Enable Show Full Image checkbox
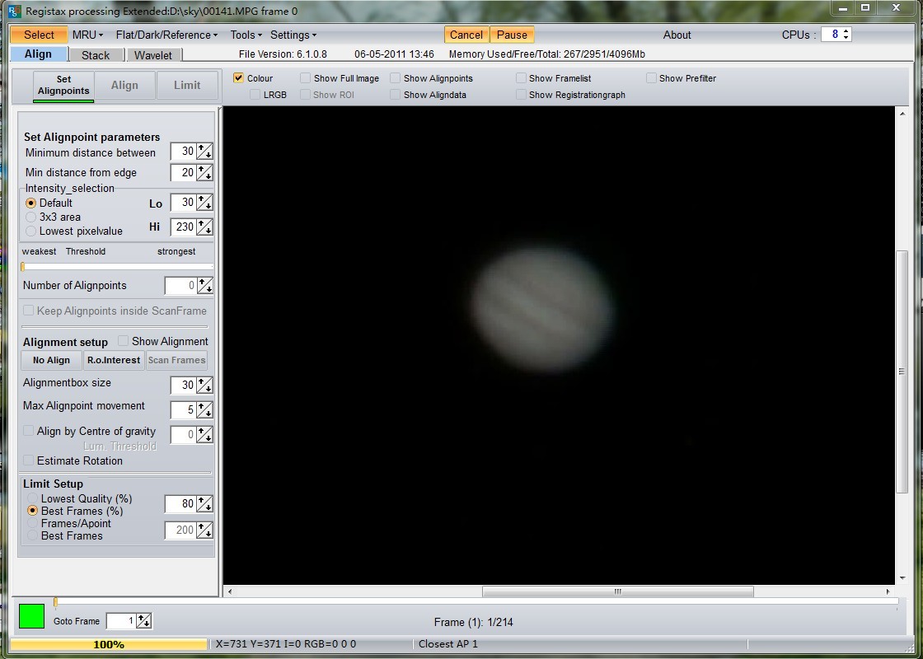 (x=305, y=78)
